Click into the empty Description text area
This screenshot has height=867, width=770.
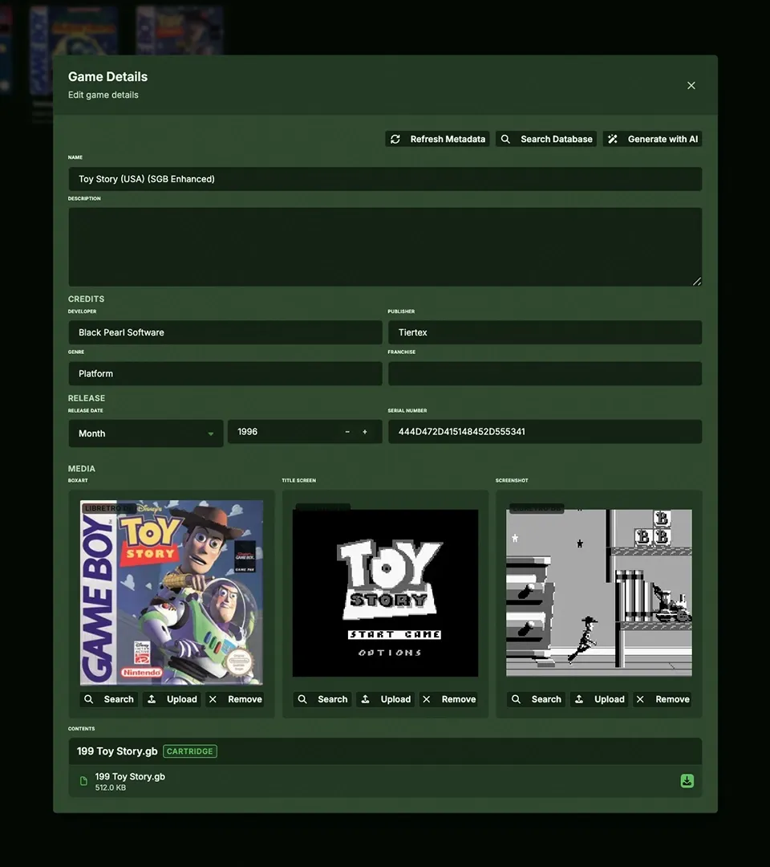(x=385, y=246)
